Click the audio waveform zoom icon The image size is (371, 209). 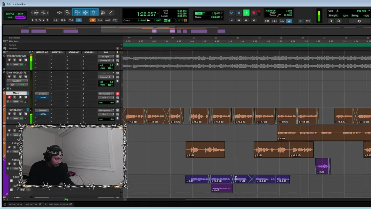click(x=37, y=12)
